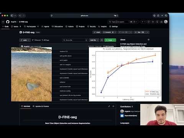Select the Apache-2.0 license tab
The image size is (184, 138).
coord(41,106)
